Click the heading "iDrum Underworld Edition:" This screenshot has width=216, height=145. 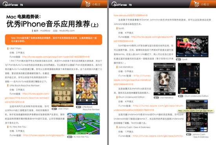132,97
